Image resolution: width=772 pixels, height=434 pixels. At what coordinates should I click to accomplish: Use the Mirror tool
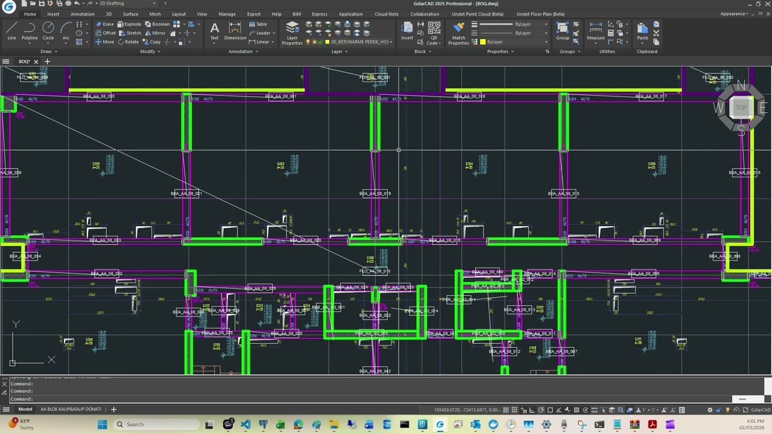pos(154,33)
